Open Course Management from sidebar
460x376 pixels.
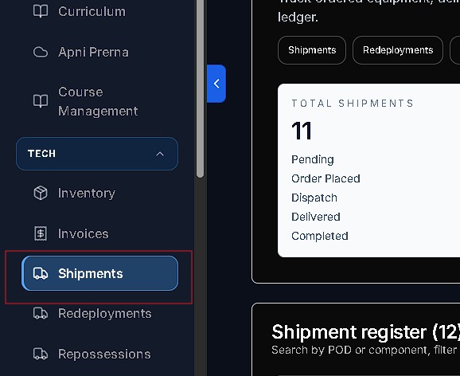98,101
